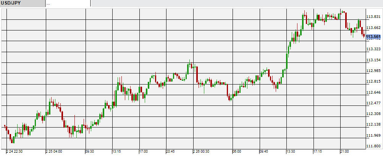The width and height of the screenshot is (383, 158).
Task: Click the 21:00 time axis label
Action: coord(344,152)
